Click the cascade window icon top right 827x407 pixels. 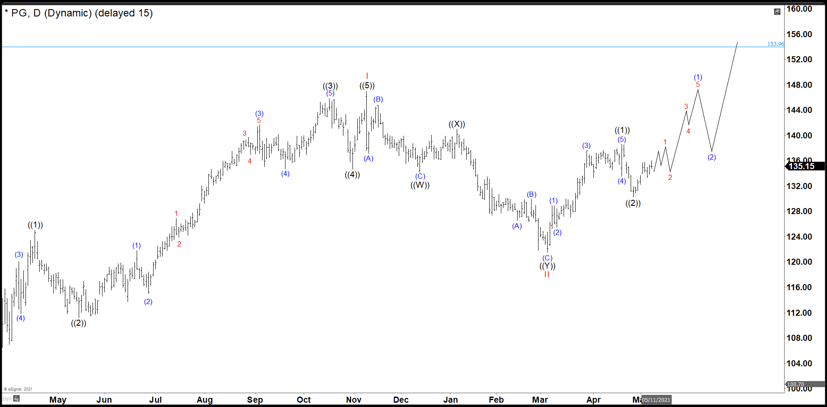[777, 12]
